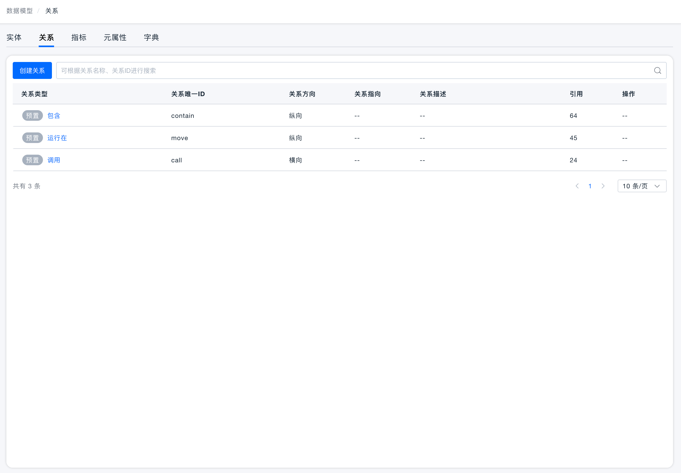The width and height of the screenshot is (681, 473).
Task: Click the 横向 direction cell
Action: click(x=295, y=160)
